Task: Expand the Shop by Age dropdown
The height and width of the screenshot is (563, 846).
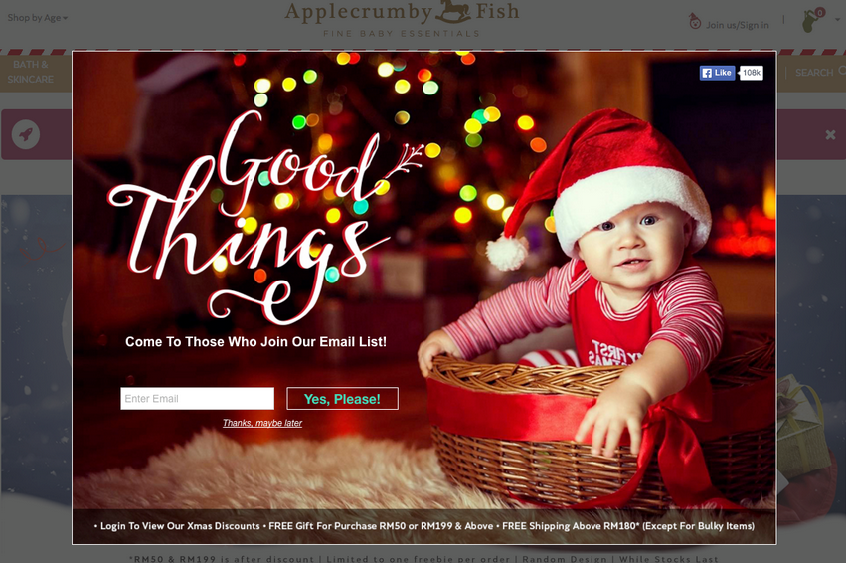Action: point(37,18)
